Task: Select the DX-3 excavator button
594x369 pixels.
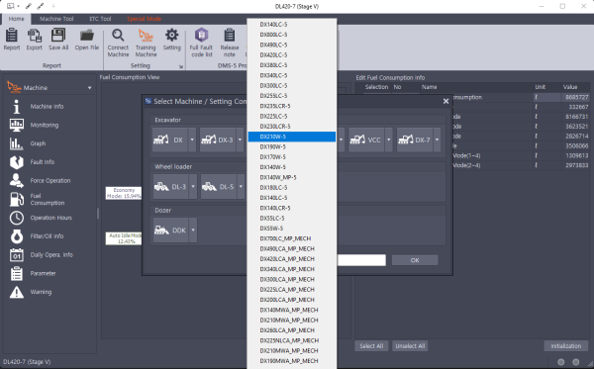Action: pyautogui.click(x=218, y=139)
